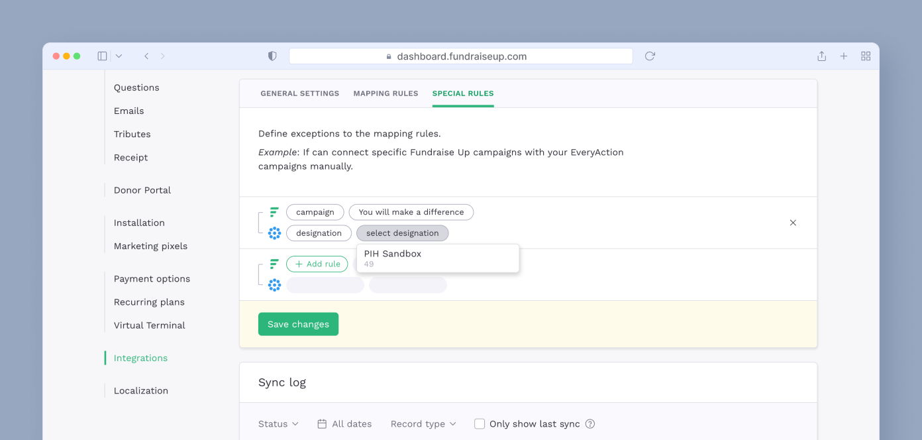Open the Status filter dropdown
Viewport: 922px width, 440px height.
click(x=278, y=424)
